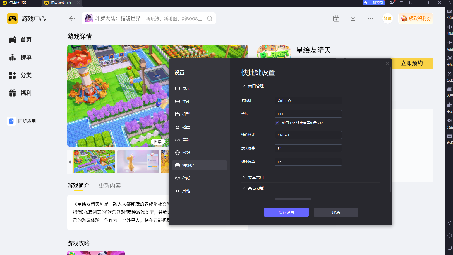
Task: Click the 手机控制 button in title bar
Action: tap(374, 3)
